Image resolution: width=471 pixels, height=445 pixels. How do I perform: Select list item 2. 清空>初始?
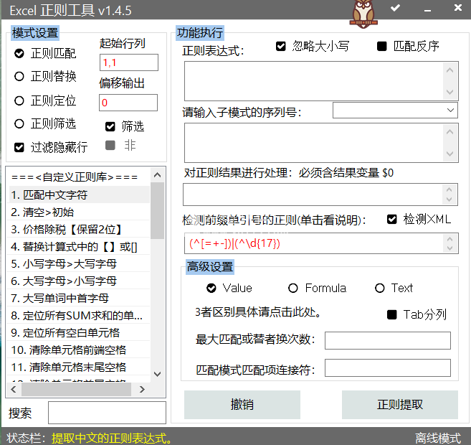click(x=78, y=212)
